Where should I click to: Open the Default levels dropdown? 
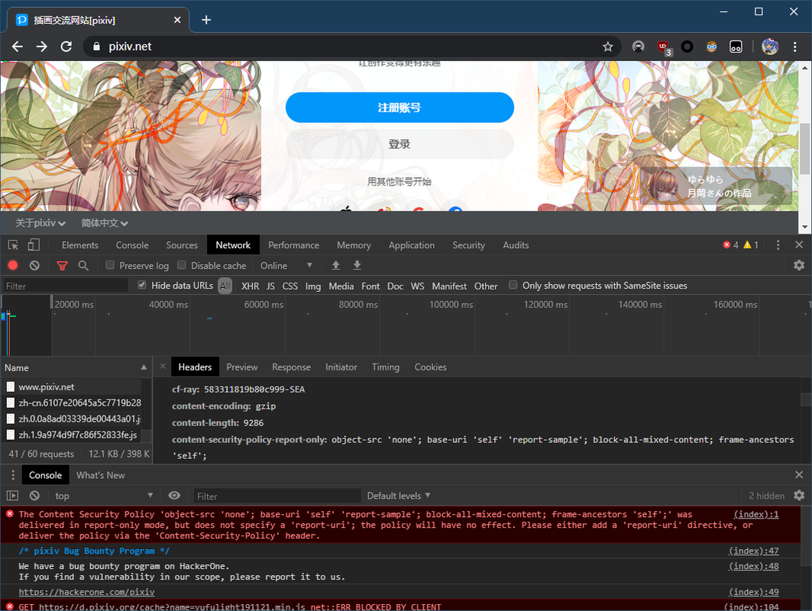[399, 496]
